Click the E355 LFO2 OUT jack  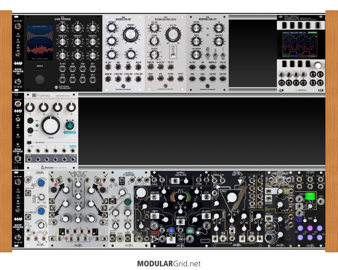[223, 79]
